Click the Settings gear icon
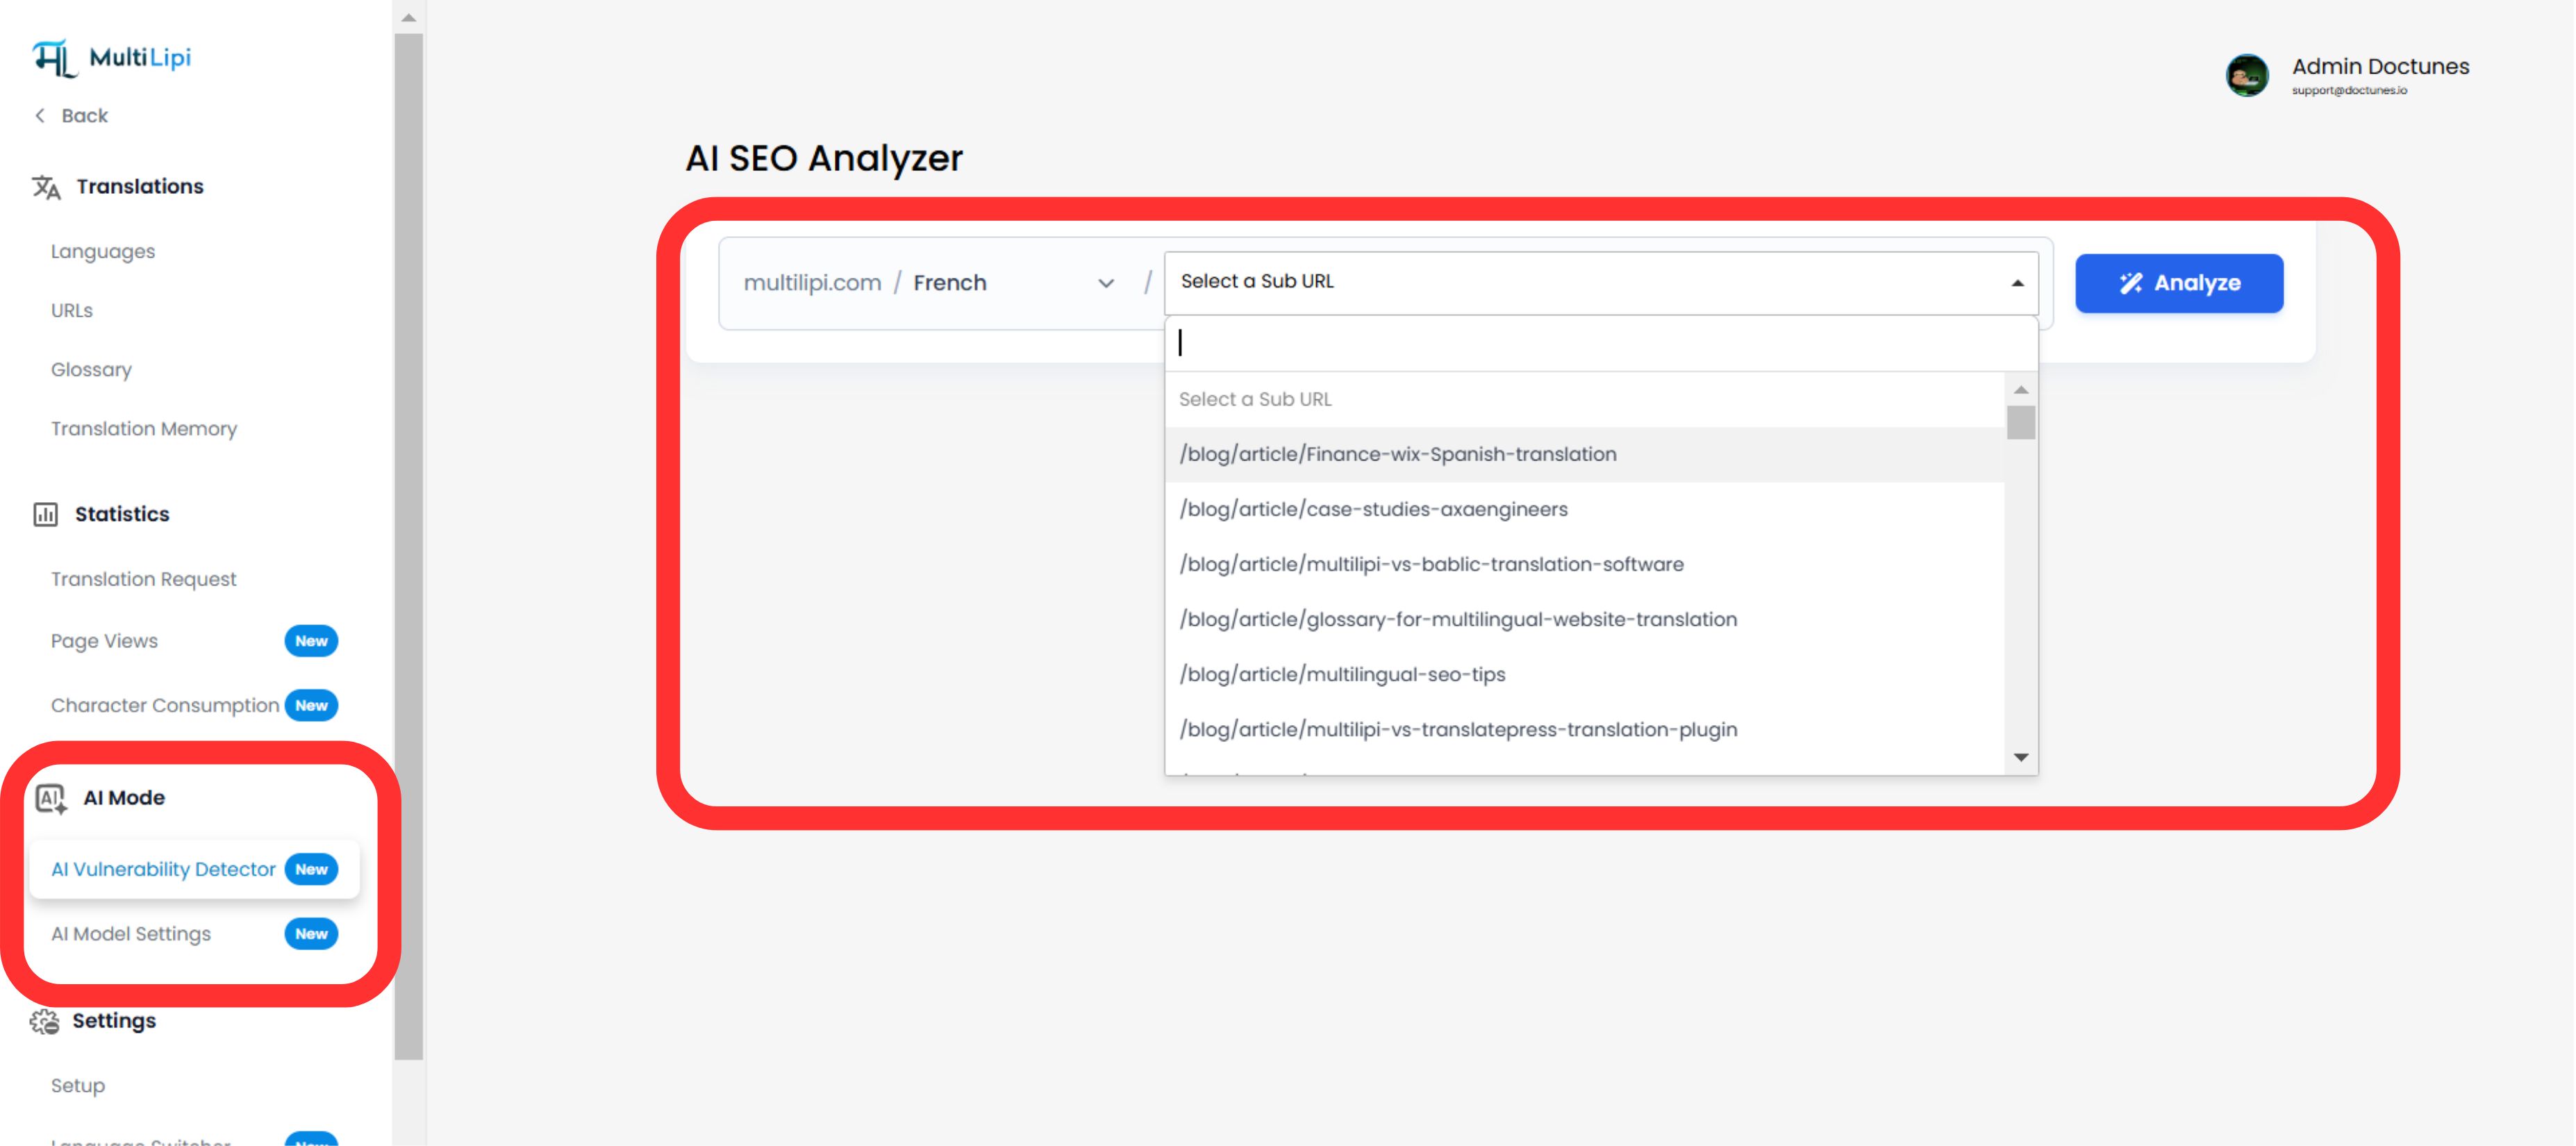The width and height of the screenshot is (2576, 1146). point(44,1021)
